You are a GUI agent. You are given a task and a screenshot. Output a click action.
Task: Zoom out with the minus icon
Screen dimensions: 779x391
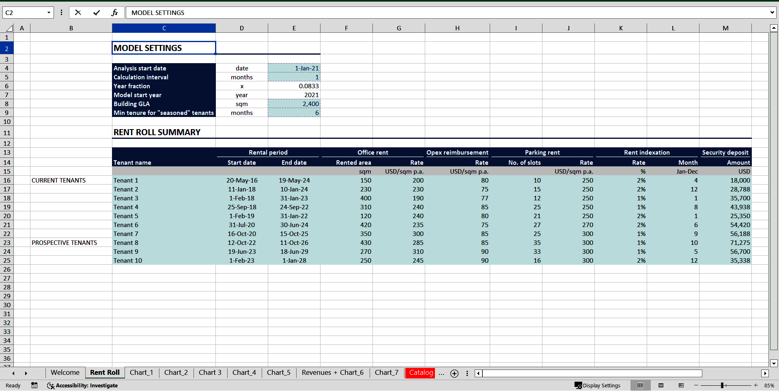point(696,385)
